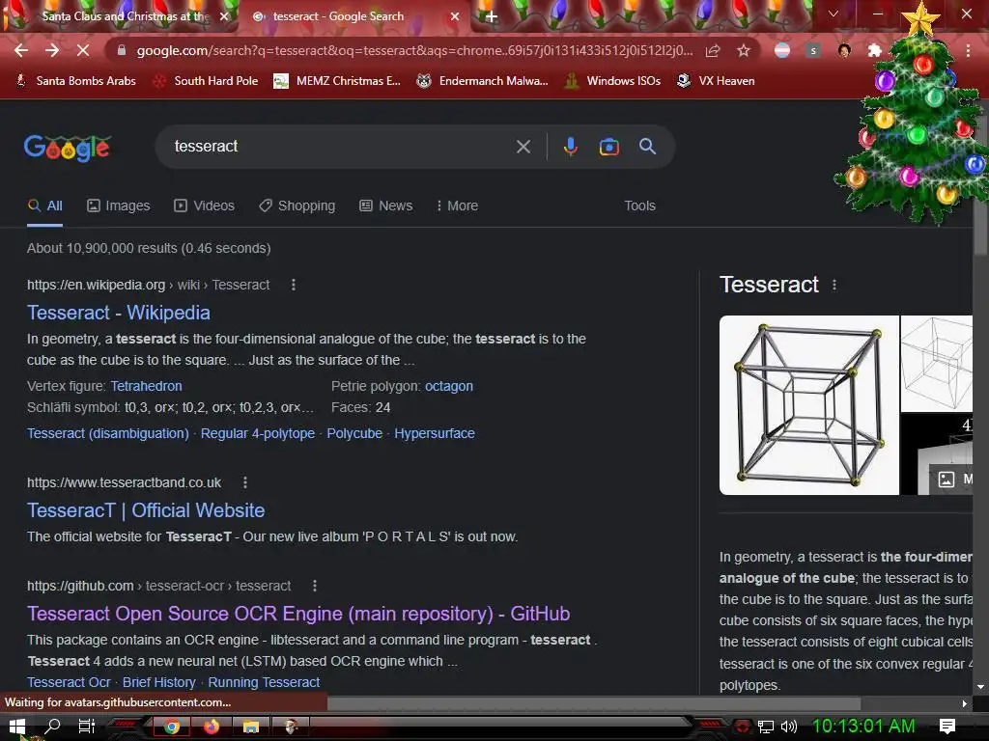Open the Tools filter options
The image size is (989, 741).
639,206
